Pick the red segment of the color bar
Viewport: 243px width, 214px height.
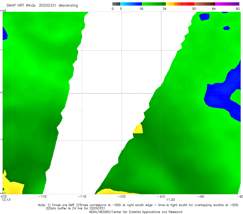tap(188, 4)
